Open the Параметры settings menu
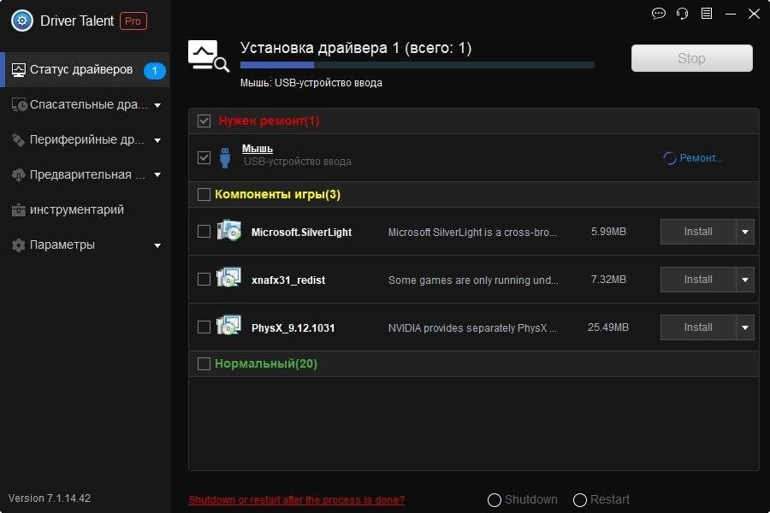This screenshot has width=770, height=513. [x=85, y=245]
